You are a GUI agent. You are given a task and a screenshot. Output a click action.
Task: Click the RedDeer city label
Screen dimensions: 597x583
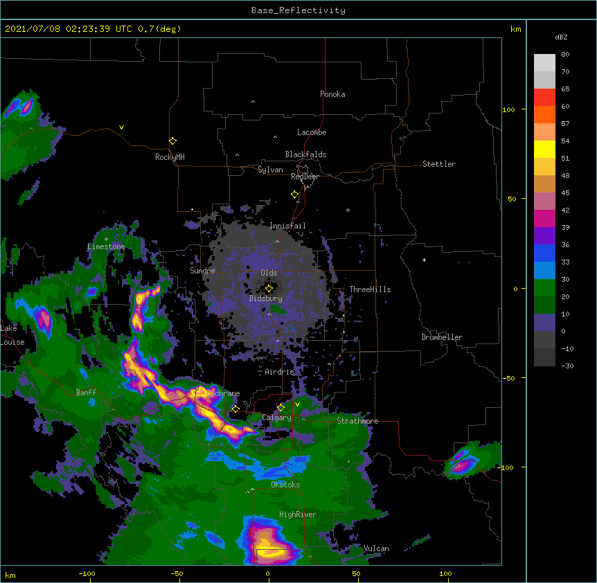[x=305, y=177]
